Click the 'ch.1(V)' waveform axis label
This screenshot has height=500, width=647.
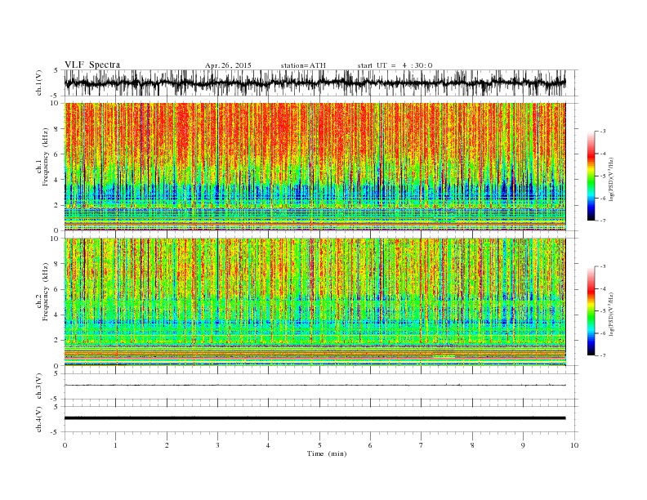[x=39, y=83]
